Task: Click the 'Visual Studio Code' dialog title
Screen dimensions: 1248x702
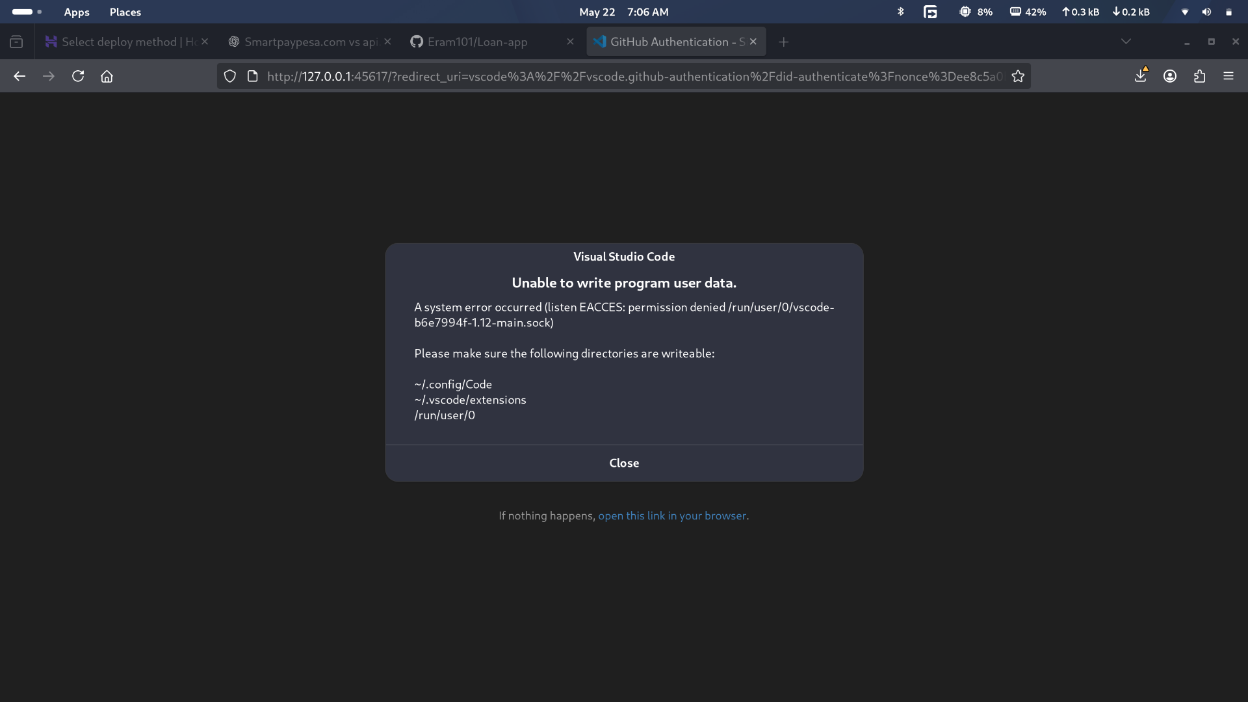Action: point(624,257)
